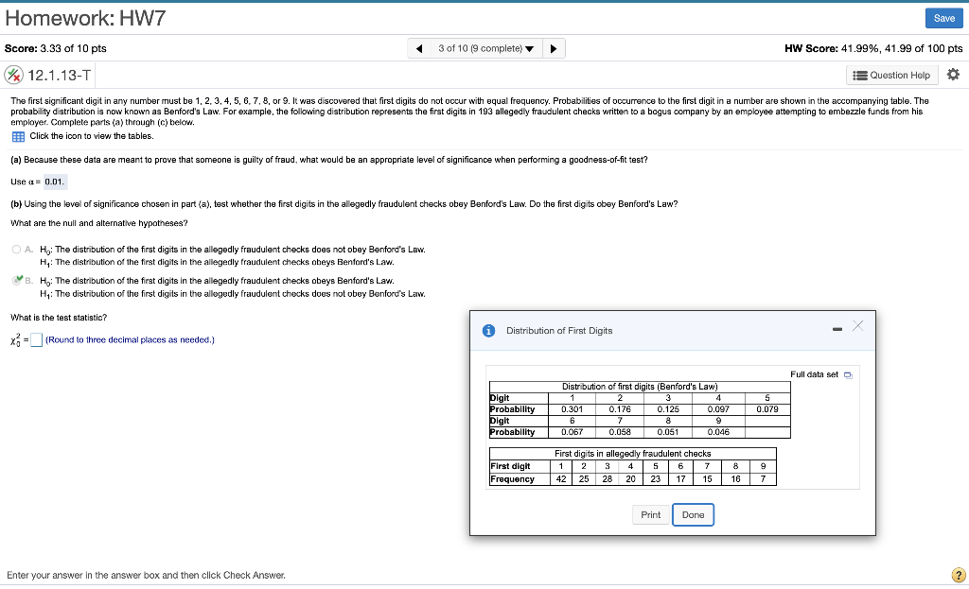969x589 pixels.
Task: Click the Save button
Action: point(943,18)
